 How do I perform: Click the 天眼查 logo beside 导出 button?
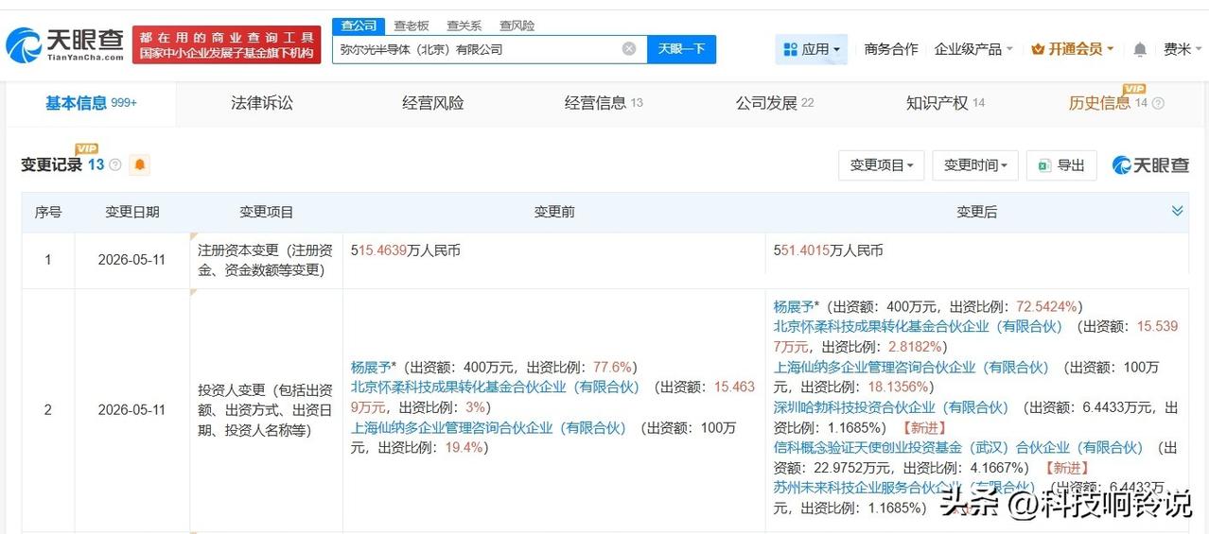pos(1150,165)
